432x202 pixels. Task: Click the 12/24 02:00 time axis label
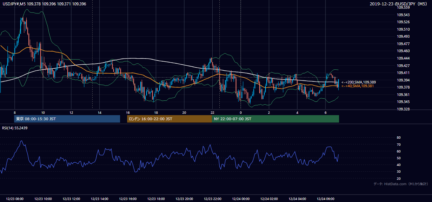click(x=269, y=199)
